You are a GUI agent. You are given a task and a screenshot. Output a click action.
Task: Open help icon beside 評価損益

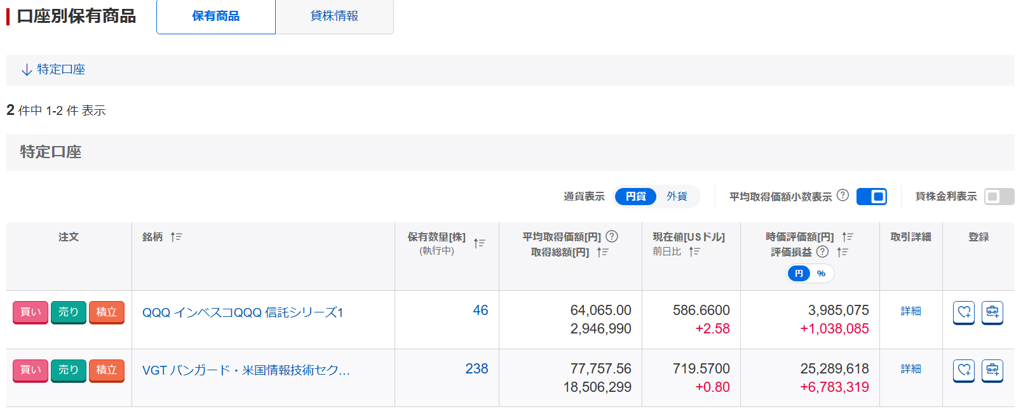(x=822, y=251)
